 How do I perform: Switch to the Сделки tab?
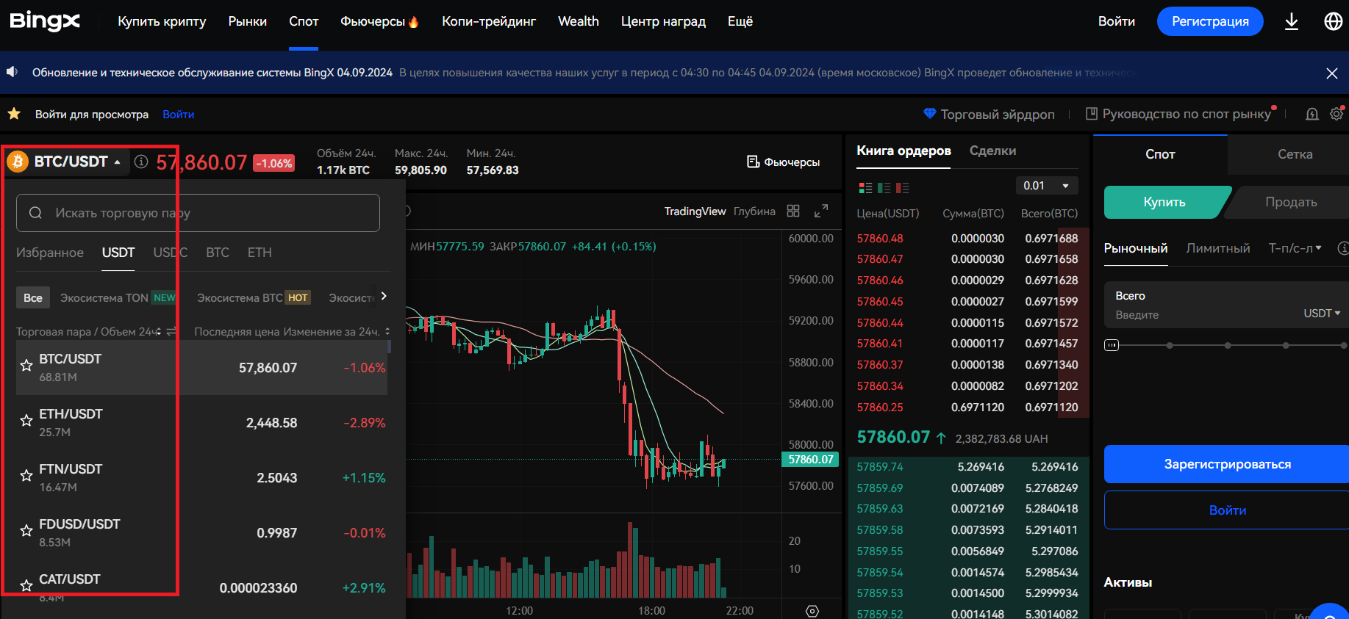tap(992, 151)
